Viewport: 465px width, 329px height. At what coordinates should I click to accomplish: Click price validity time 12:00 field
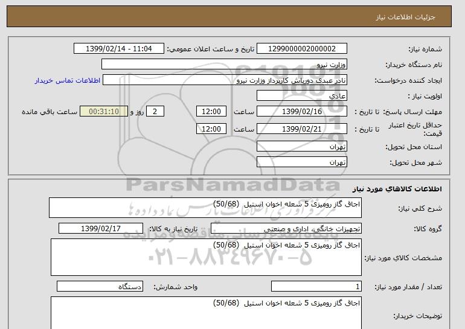pos(211,129)
